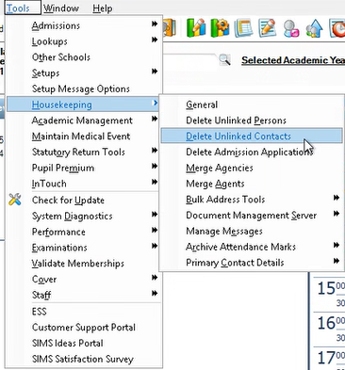Screen dimensions: 345x370
Task: Expand the Document Management Server submenu arrow
Action: (337, 214)
